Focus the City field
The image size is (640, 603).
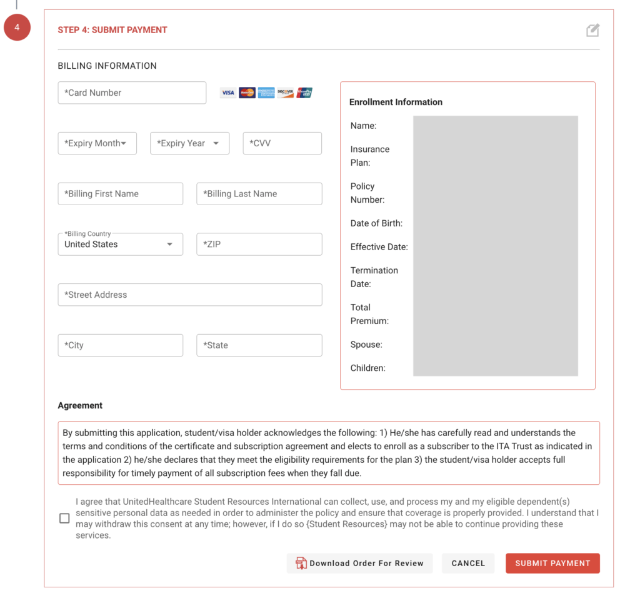(x=121, y=345)
